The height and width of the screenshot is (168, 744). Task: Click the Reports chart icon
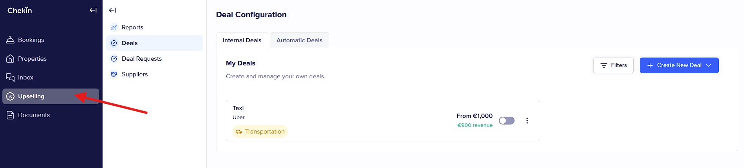[114, 27]
